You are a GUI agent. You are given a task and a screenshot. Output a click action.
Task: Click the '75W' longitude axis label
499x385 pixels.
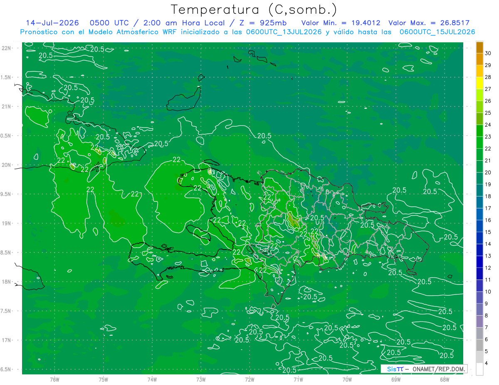[x=104, y=379]
